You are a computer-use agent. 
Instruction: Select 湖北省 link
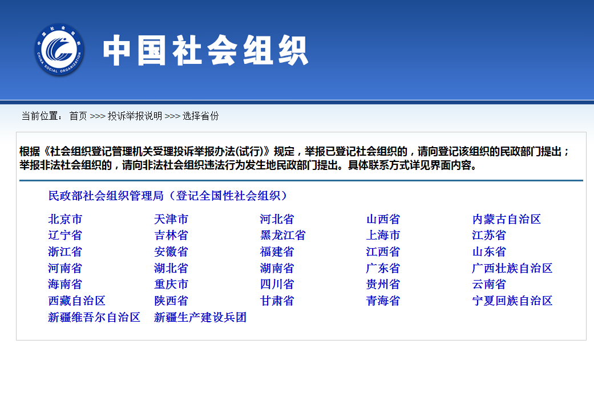coord(171,268)
